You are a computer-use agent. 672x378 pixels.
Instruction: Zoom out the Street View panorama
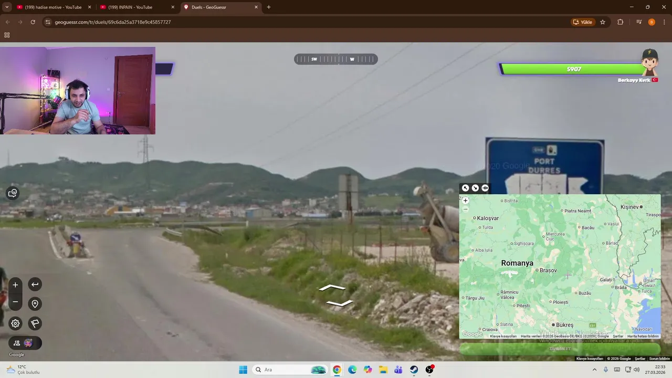pos(15,302)
